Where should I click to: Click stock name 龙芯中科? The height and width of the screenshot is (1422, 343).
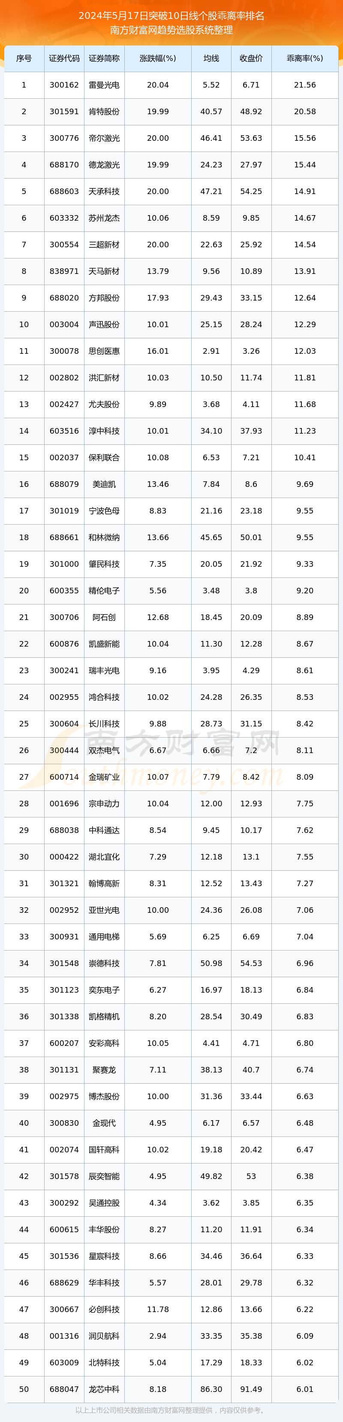coord(104,1389)
